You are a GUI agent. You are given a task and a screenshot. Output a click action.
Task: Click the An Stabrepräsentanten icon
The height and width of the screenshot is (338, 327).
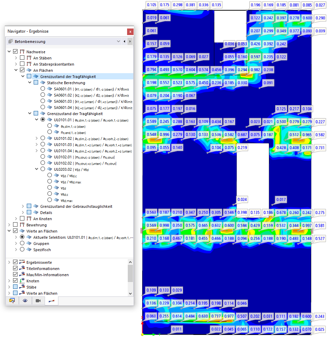click(x=29, y=64)
